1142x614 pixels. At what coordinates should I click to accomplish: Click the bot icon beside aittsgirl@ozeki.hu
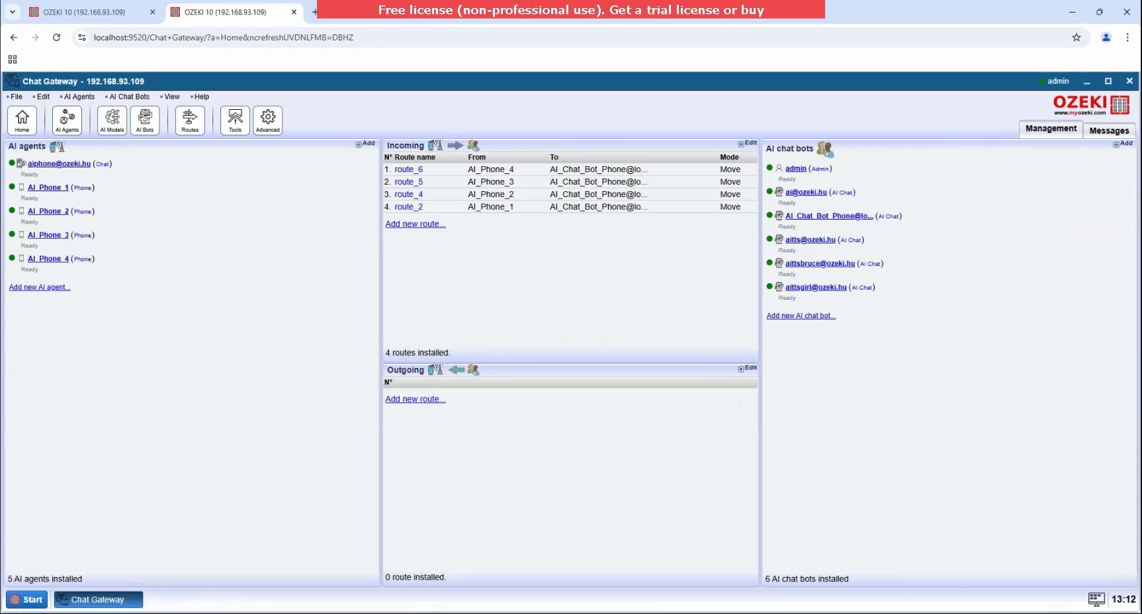779,287
